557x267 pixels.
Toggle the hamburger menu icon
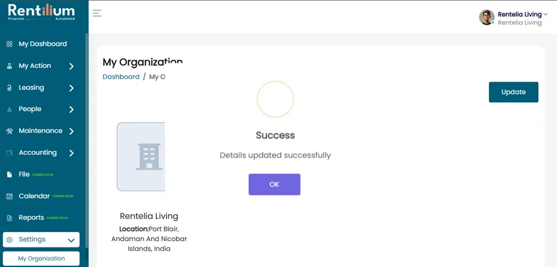(97, 14)
